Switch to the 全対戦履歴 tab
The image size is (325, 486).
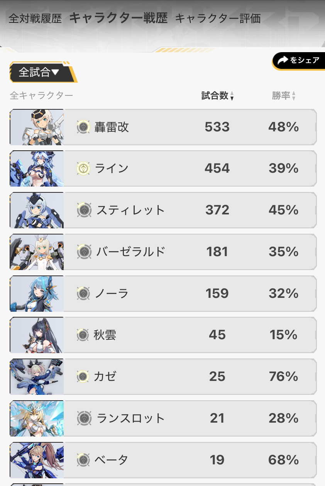click(x=35, y=19)
